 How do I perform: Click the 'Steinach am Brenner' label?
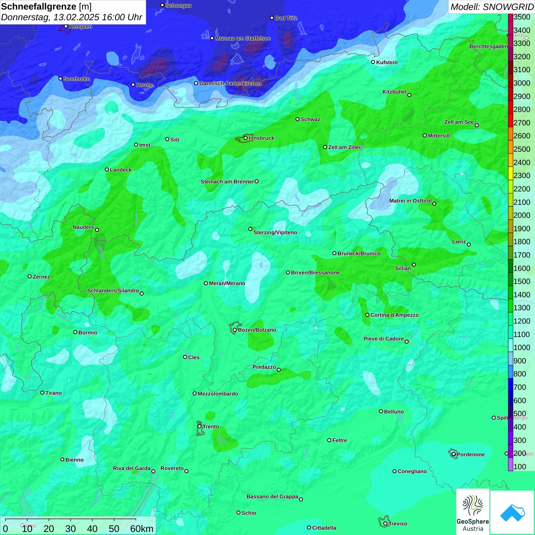point(227,182)
